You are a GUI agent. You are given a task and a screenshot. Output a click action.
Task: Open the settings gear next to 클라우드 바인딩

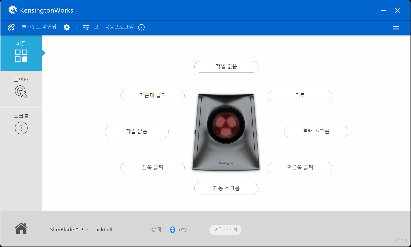pos(67,27)
